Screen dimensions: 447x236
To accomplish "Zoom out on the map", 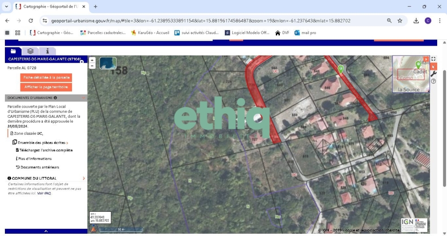I will click(x=92, y=66).
